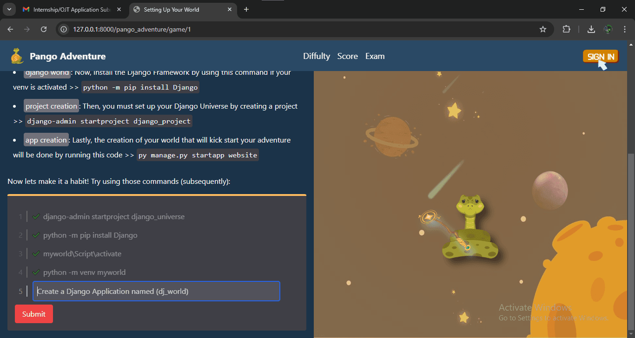Click code 'python -m pip install Django'
The width and height of the screenshot is (635, 338).
[140, 87]
